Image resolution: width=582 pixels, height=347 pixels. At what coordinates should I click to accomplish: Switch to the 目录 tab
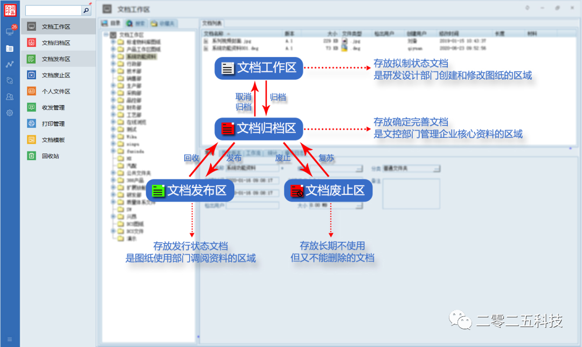(x=112, y=23)
